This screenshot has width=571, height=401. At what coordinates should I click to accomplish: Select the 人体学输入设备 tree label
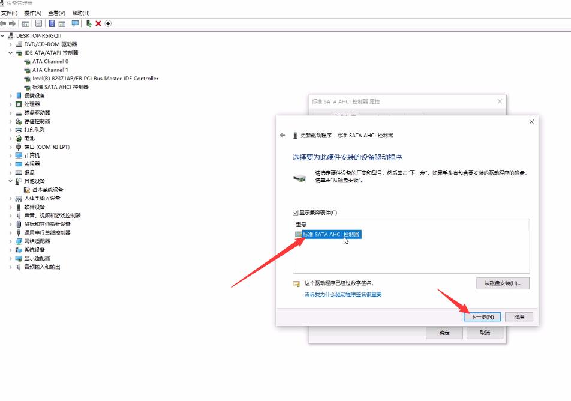[x=42, y=198]
